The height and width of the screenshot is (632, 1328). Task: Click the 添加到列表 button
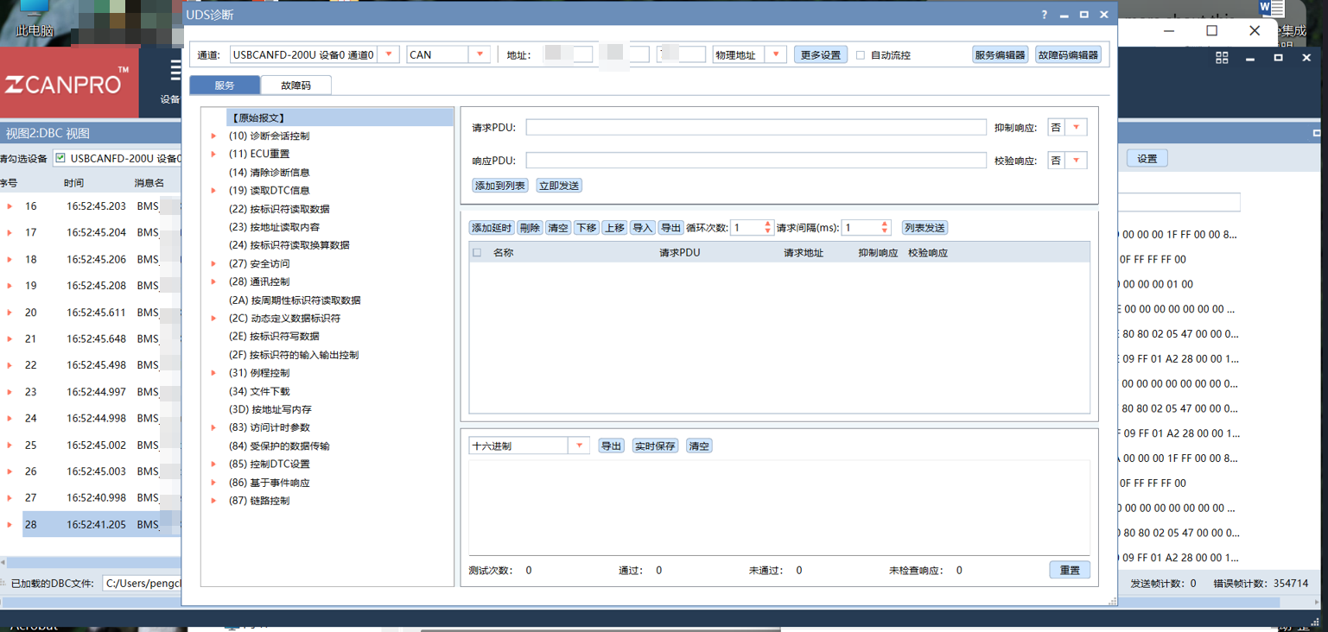pyautogui.click(x=499, y=186)
